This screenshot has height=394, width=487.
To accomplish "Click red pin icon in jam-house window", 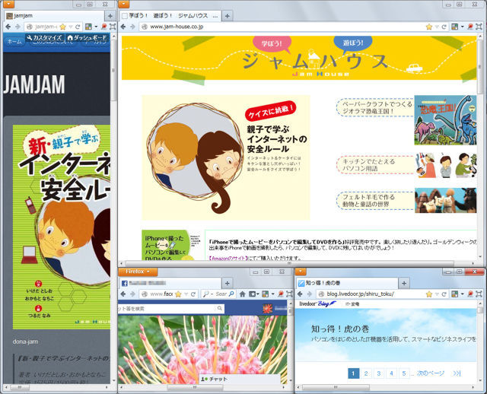I will click(x=470, y=27).
